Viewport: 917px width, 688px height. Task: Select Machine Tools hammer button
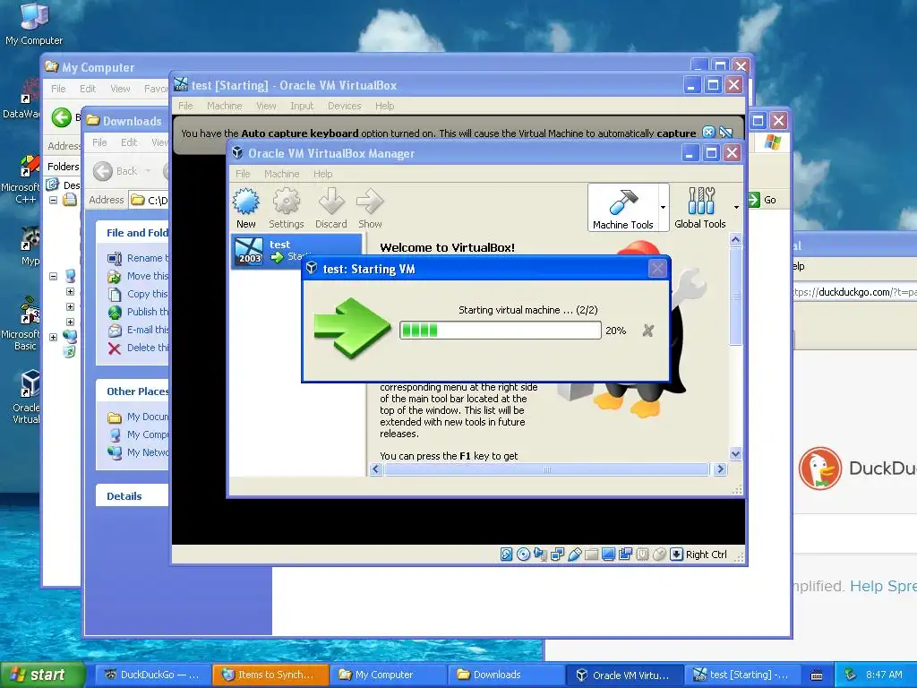pyautogui.click(x=623, y=208)
